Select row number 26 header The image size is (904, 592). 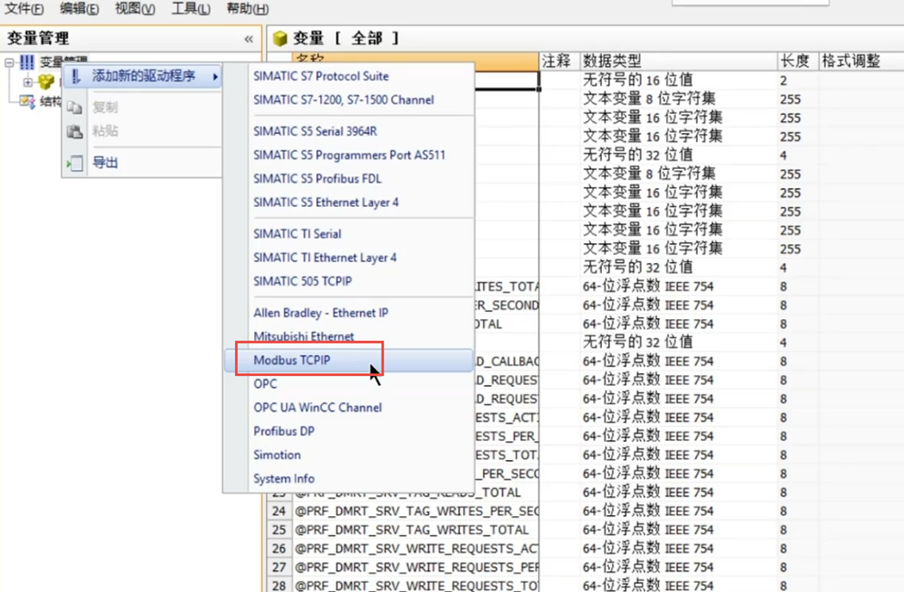[278, 549]
